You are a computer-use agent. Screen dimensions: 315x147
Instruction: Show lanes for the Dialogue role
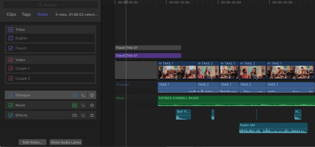[x=74, y=95]
